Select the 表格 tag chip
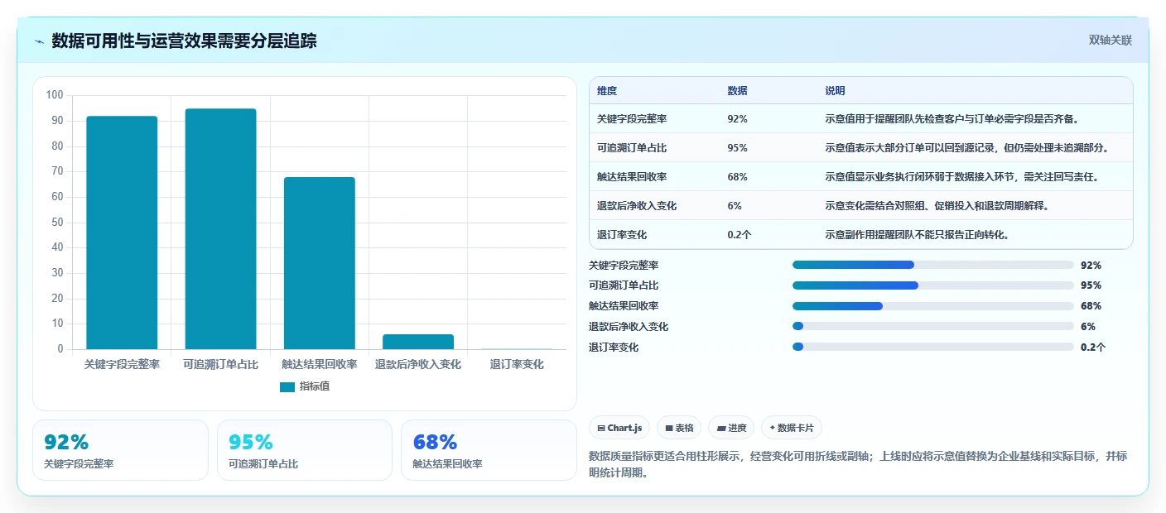The image size is (1166, 513). click(679, 428)
